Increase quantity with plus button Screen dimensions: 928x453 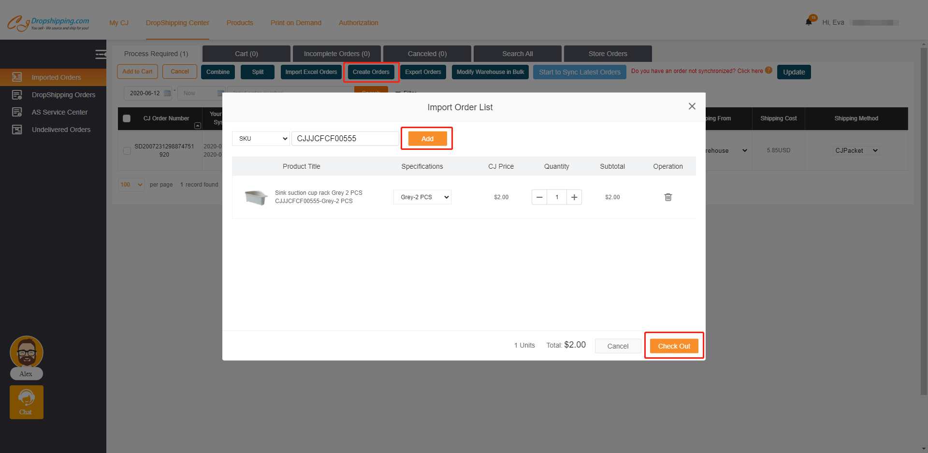click(x=574, y=197)
